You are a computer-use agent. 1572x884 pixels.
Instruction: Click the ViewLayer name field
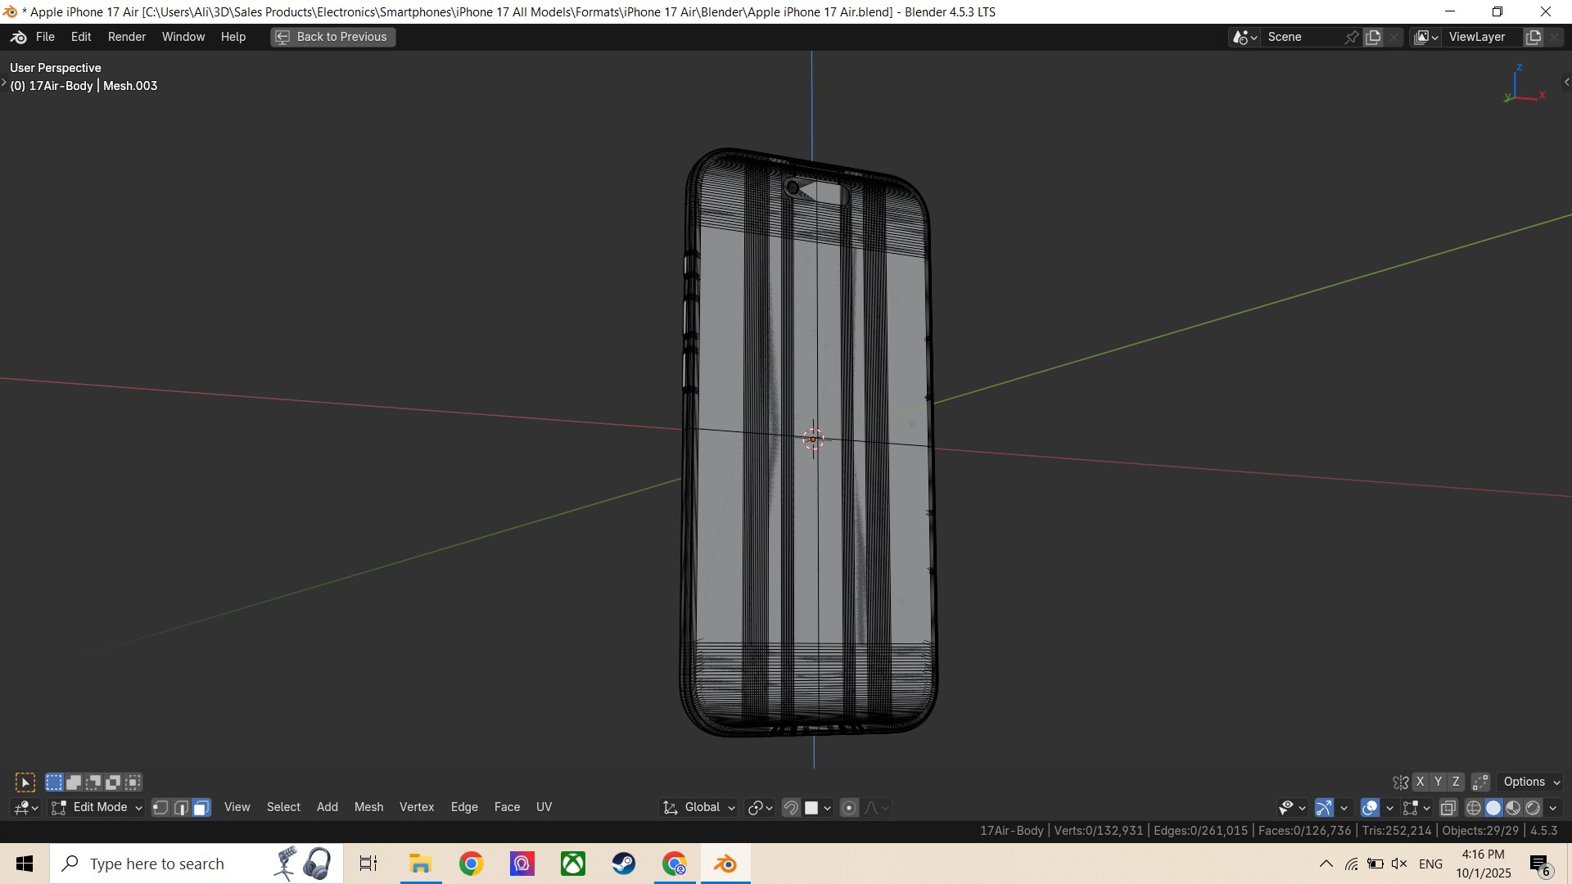click(1482, 37)
